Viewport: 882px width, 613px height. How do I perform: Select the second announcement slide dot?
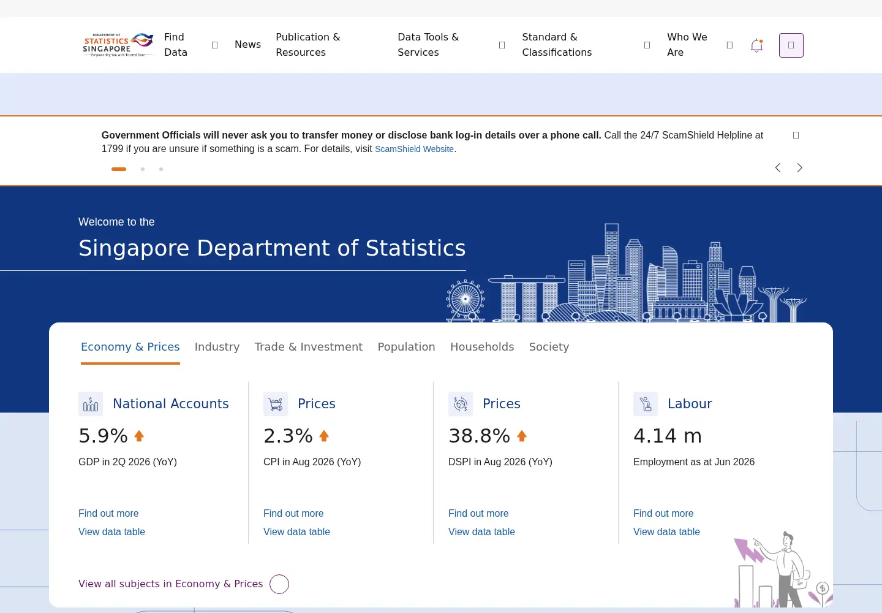[x=143, y=169]
